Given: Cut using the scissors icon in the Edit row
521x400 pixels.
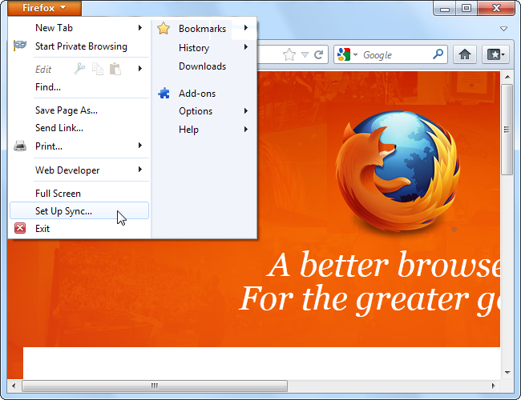Looking at the screenshot, I should (79, 70).
